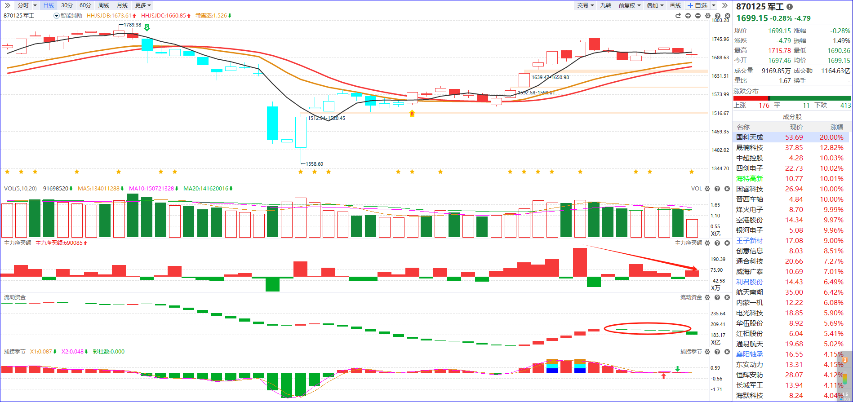Open 叠加 overlay dropdown
The width and height of the screenshot is (853, 402).
655,5
